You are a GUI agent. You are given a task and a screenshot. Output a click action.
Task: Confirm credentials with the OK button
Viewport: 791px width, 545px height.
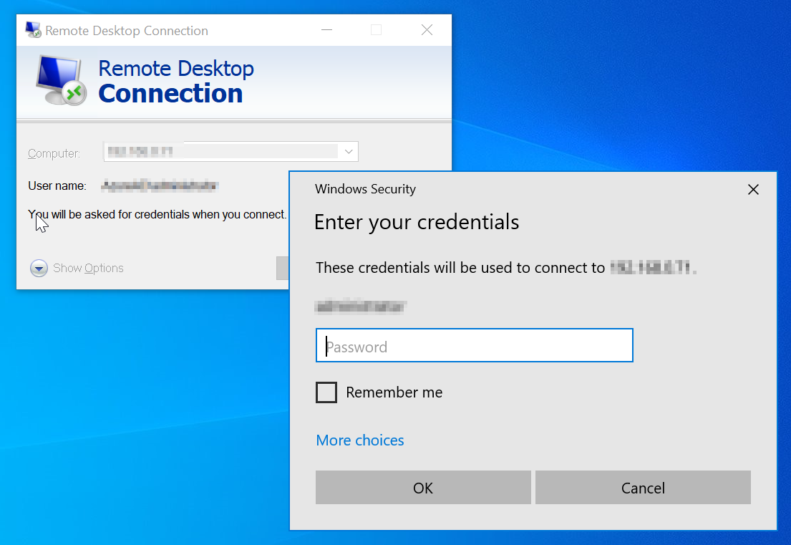coord(423,488)
